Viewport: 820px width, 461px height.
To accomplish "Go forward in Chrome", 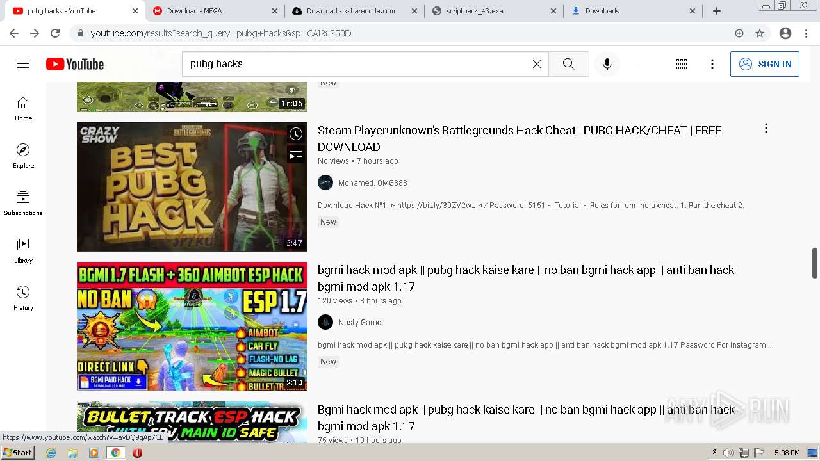I will click(x=35, y=33).
